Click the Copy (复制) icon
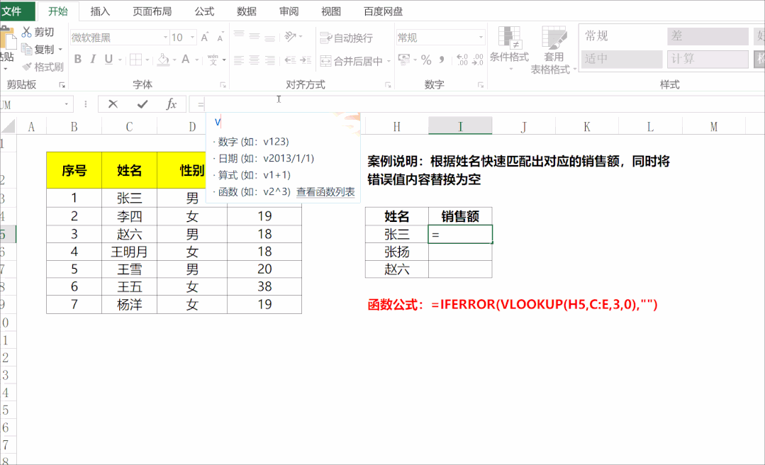Screen dimensions: 765x465 point(26,49)
